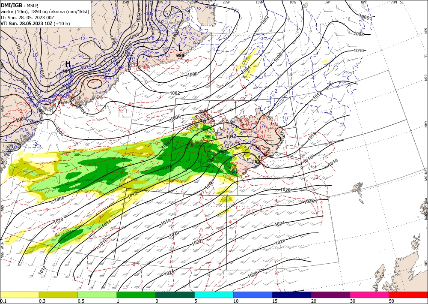Image resolution: width=428 pixels, height=304 pixels.
Task: Click the 'VT: Sun. 28.05.2023 10Z (+10 h)' line
Action: click(x=35, y=24)
